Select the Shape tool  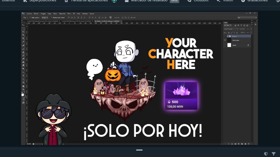(23, 83)
